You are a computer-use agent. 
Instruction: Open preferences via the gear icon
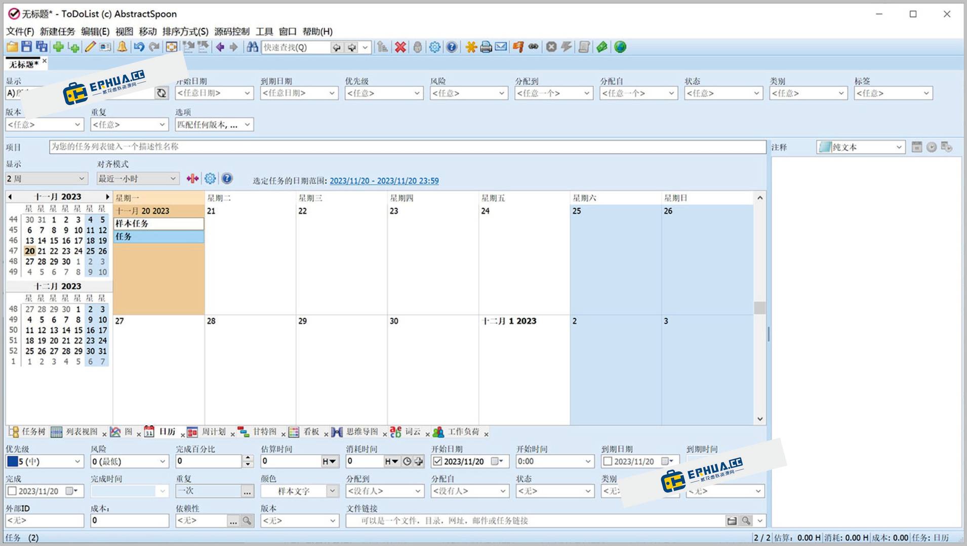(434, 47)
